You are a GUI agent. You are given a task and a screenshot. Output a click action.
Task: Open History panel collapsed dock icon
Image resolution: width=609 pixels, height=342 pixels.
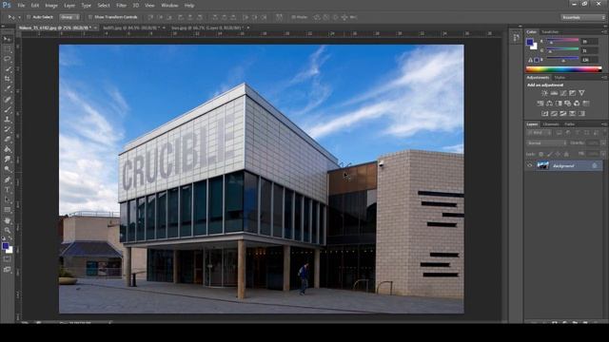coord(516,38)
